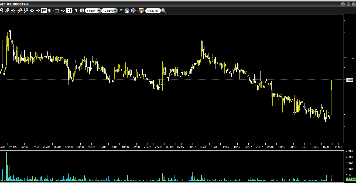Image resolution: width=356 pixels, height=183 pixels.
Task: Click the horizontal zoom out magnifier icon
Action: click(x=7, y=11)
